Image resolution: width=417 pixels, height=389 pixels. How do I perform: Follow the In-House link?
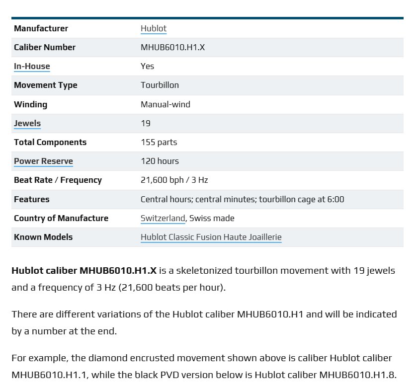(x=32, y=66)
